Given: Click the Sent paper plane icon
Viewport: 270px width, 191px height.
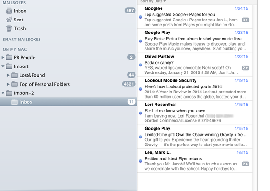Looking at the screenshot, I should click(x=9, y=20).
